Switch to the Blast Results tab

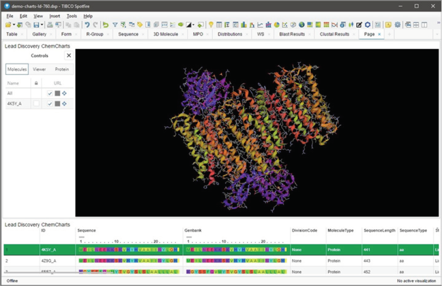[x=292, y=34]
